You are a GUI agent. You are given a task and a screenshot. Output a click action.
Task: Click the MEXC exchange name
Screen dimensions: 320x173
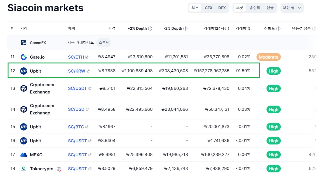[x=36, y=155]
